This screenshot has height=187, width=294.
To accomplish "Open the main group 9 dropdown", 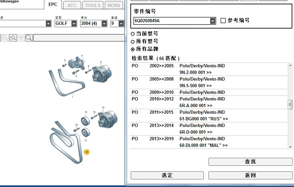I will (x=121, y=24).
